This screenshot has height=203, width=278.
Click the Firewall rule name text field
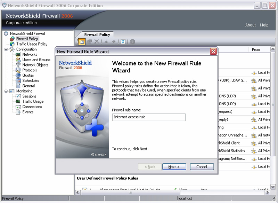click(149, 117)
